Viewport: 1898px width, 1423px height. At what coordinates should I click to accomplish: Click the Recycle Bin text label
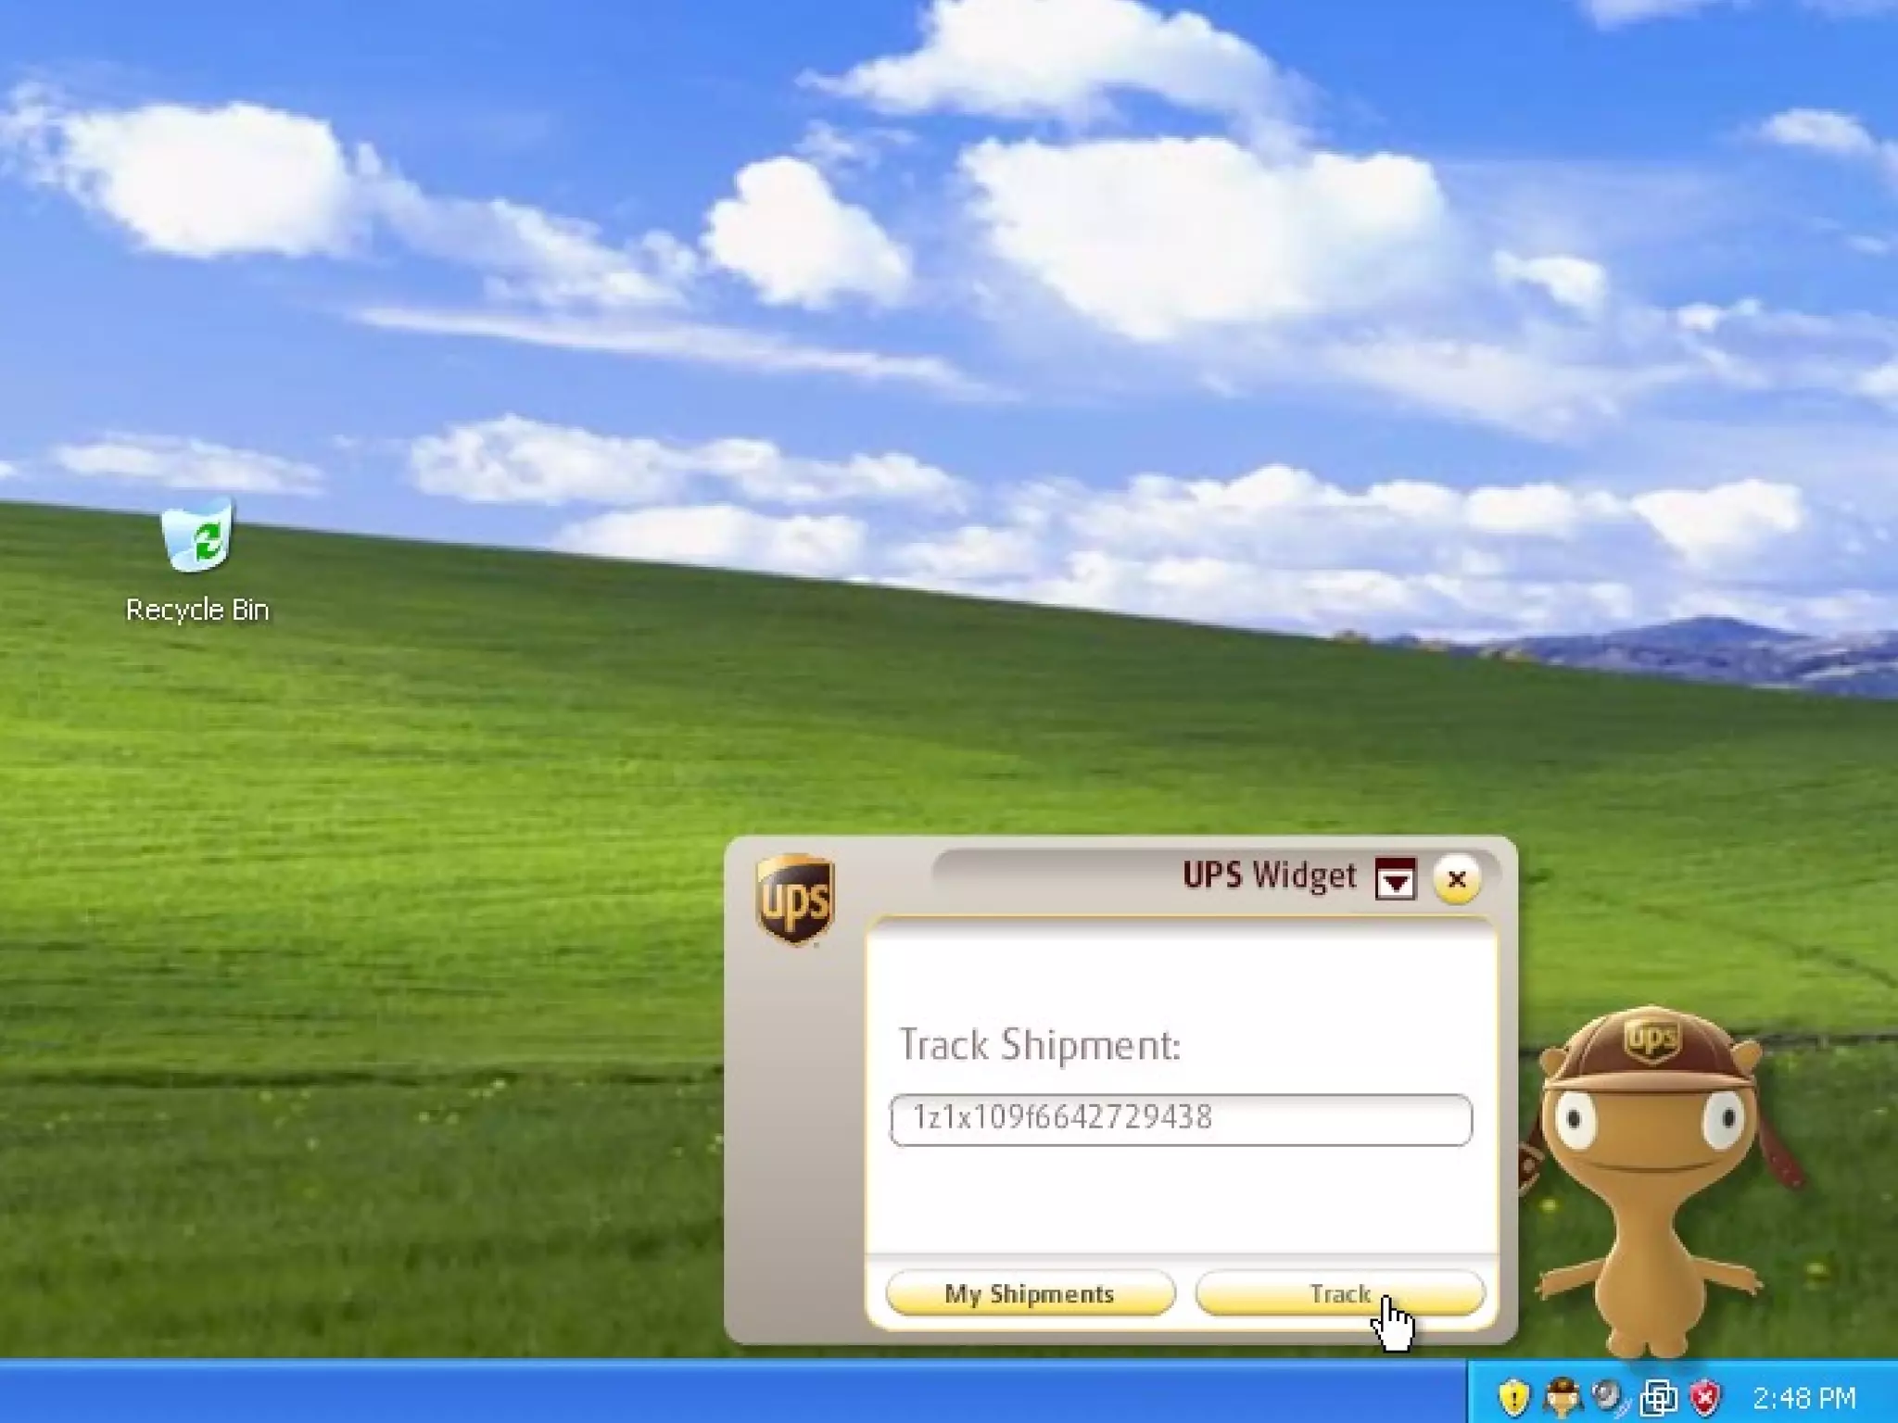point(197,610)
